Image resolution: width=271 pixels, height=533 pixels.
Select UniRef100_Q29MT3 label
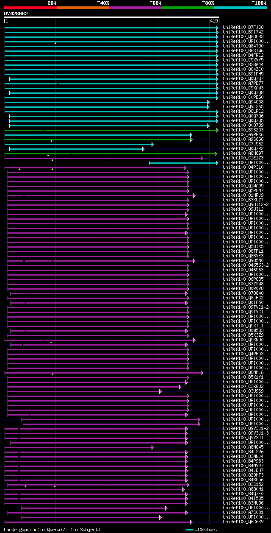pos(243,475)
